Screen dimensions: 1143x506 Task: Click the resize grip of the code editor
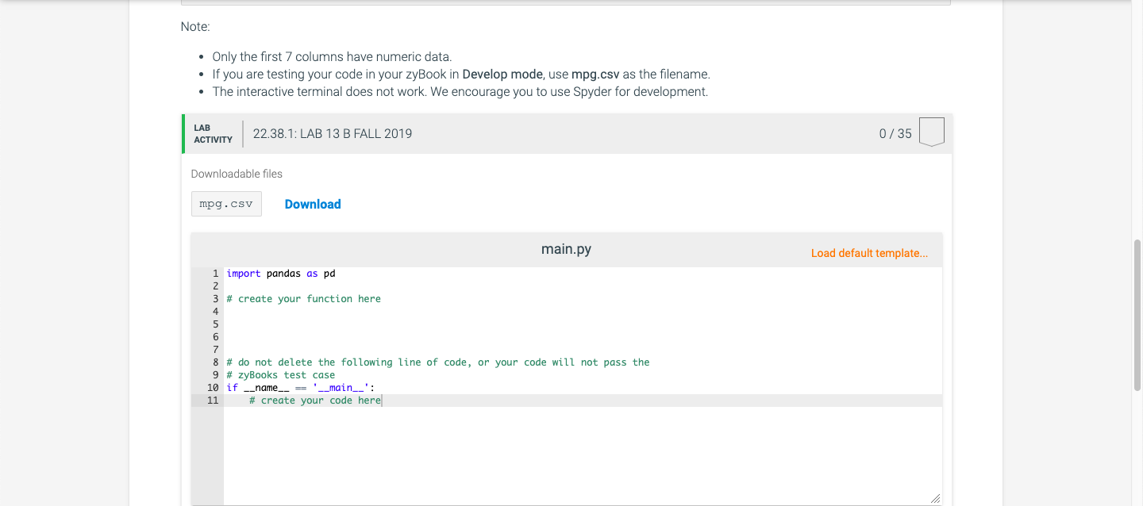tap(935, 498)
